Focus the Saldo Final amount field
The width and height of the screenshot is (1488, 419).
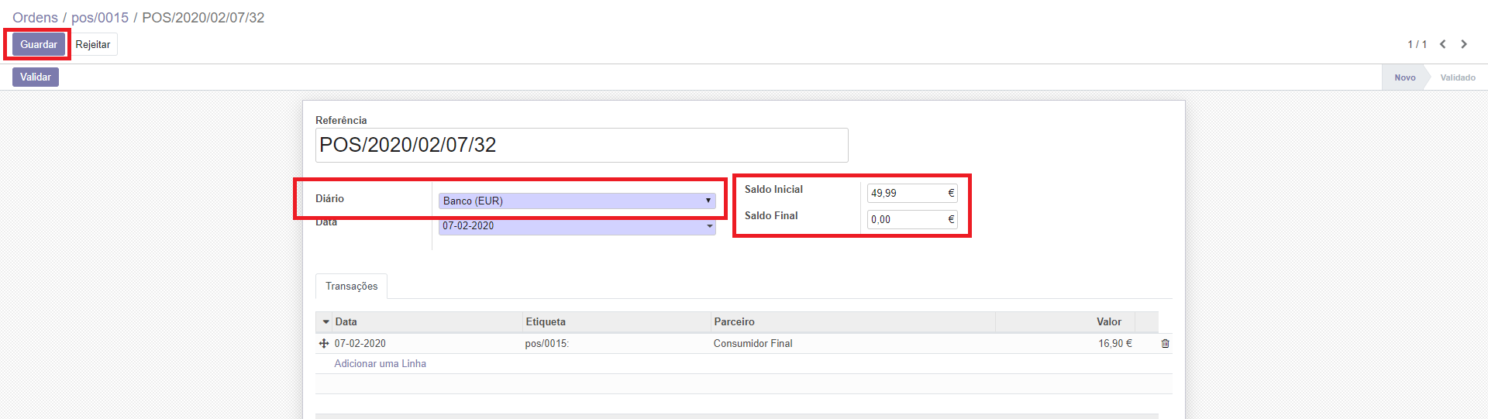tap(905, 219)
